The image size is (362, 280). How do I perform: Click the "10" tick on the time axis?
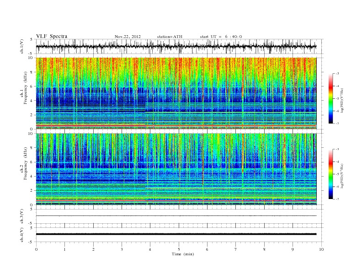coord(321,249)
